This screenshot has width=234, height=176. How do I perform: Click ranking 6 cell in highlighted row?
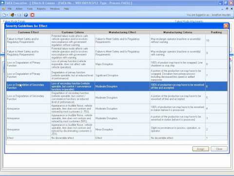tap(216, 87)
